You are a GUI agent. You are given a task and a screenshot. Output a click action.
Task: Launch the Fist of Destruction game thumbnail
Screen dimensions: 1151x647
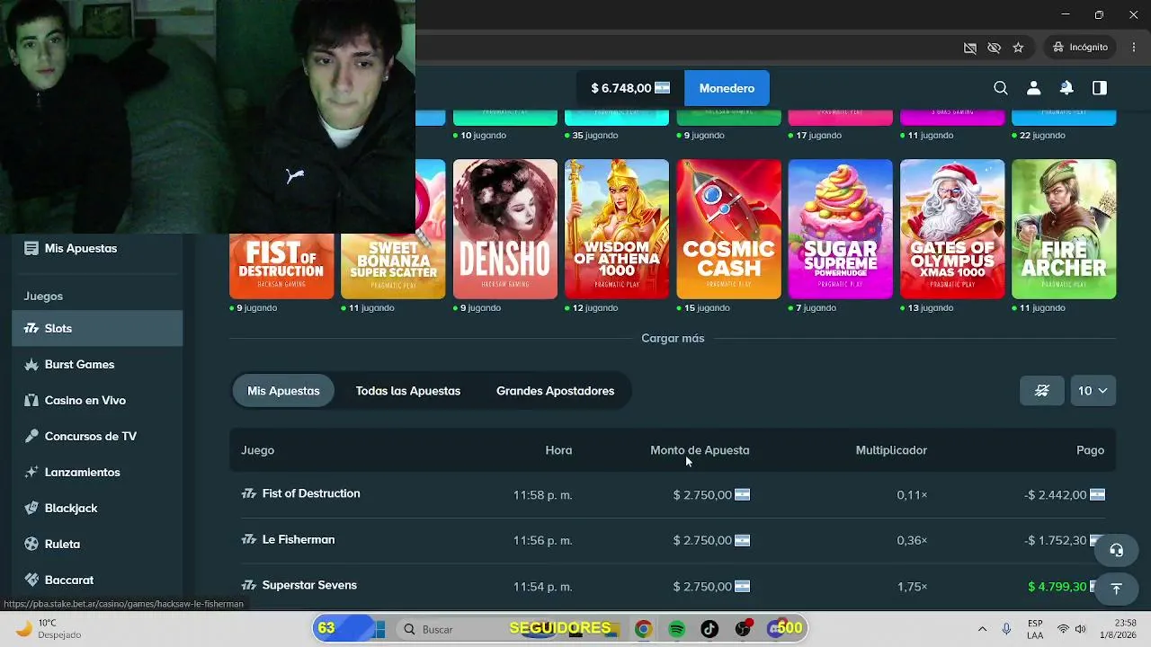point(281,265)
